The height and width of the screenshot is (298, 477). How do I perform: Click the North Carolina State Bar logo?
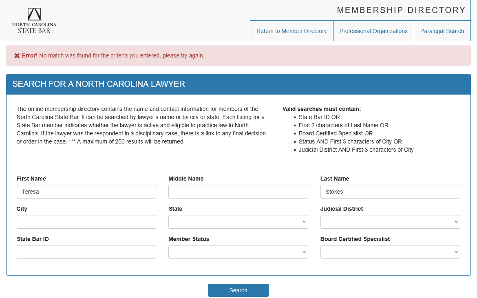(34, 20)
